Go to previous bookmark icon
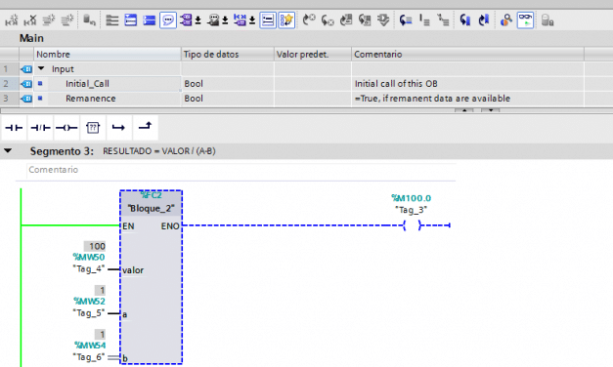 (464, 20)
